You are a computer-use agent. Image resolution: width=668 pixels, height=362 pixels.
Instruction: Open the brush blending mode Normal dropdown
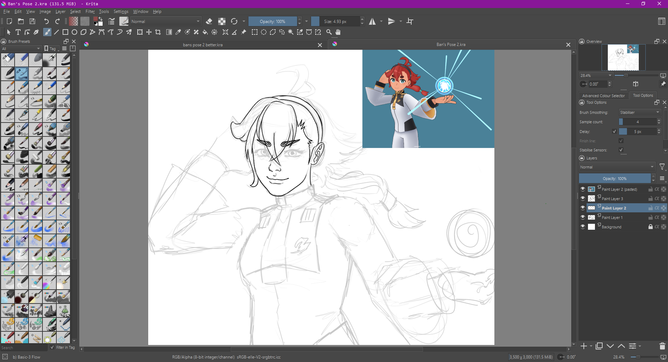tap(166, 21)
